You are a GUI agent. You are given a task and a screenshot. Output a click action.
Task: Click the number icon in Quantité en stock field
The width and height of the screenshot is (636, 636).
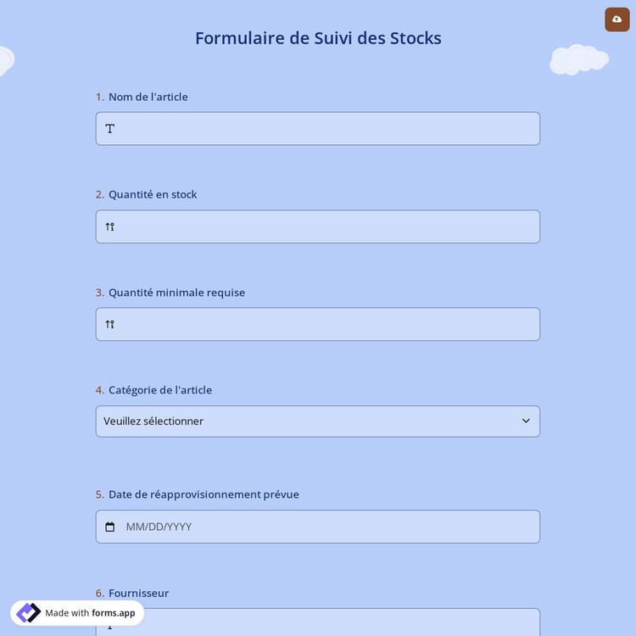[110, 226]
